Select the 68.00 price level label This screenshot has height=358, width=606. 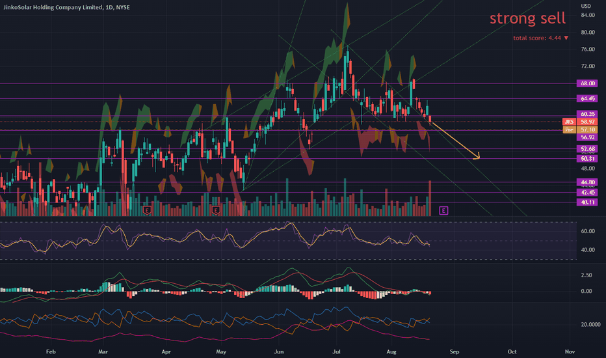[x=587, y=83]
